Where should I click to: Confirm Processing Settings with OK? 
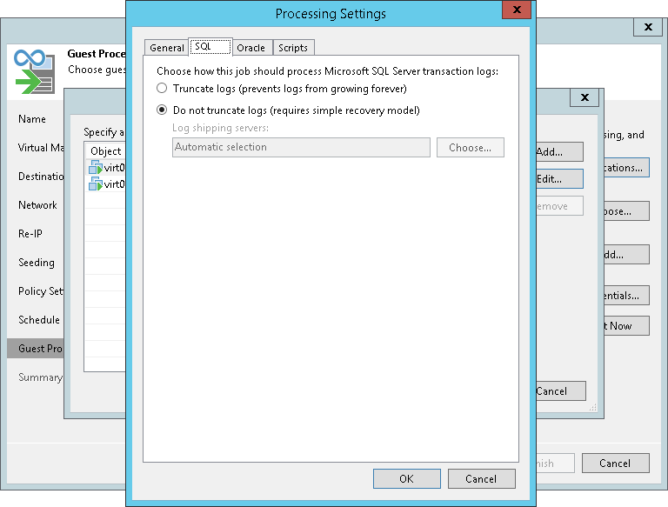pyautogui.click(x=407, y=479)
